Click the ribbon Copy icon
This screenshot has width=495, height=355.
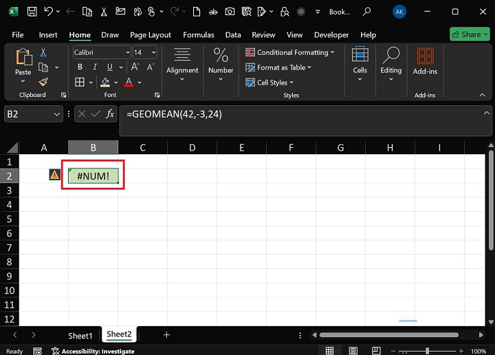coord(43,67)
